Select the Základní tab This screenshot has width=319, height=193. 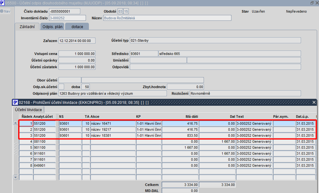click(27, 27)
